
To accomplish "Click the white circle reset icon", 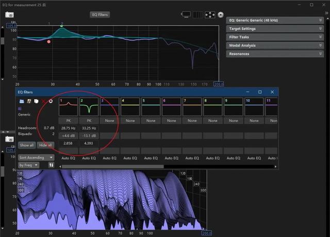I will click(51, 101).
